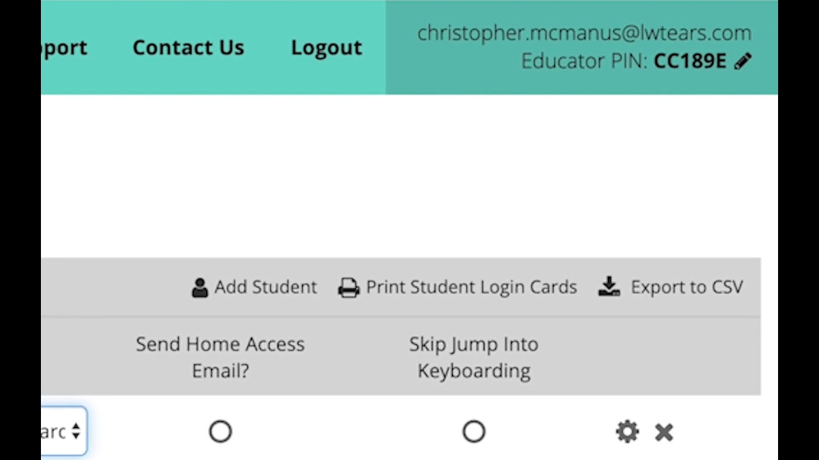Click the account email address
Screen dimensions: 819x460
pyautogui.click(x=584, y=33)
